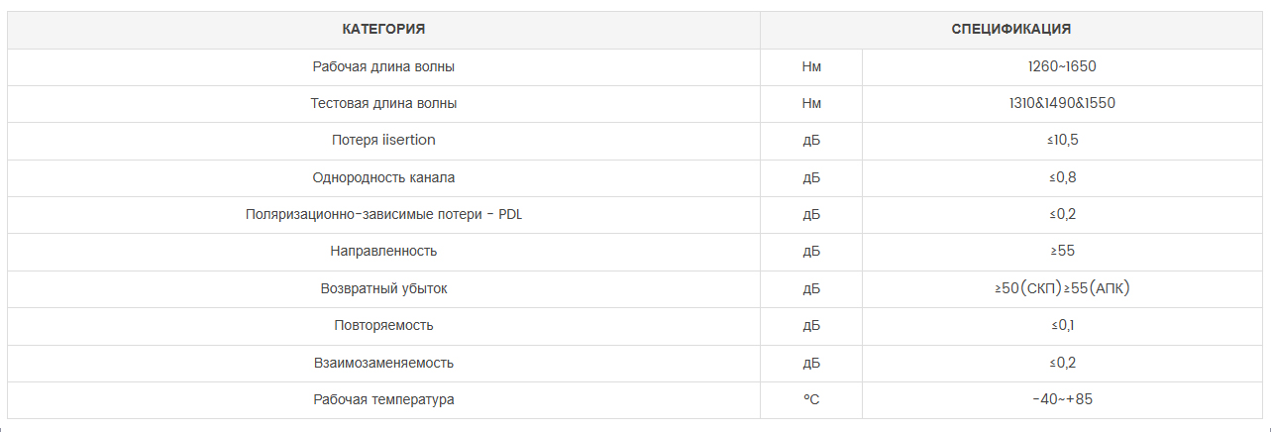Click the Рабочая температура label

[x=383, y=400]
